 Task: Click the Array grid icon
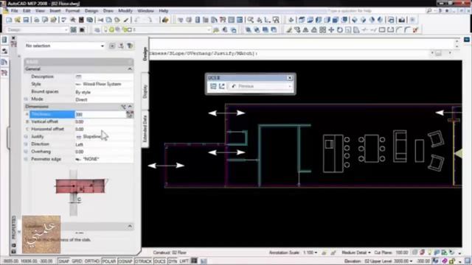coord(322,29)
